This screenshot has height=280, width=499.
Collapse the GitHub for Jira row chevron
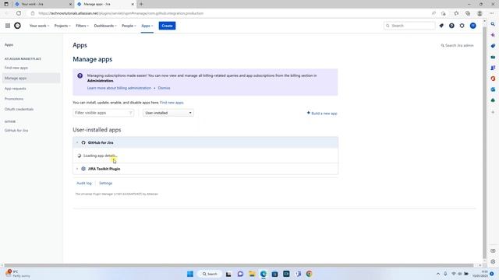coord(77,143)
